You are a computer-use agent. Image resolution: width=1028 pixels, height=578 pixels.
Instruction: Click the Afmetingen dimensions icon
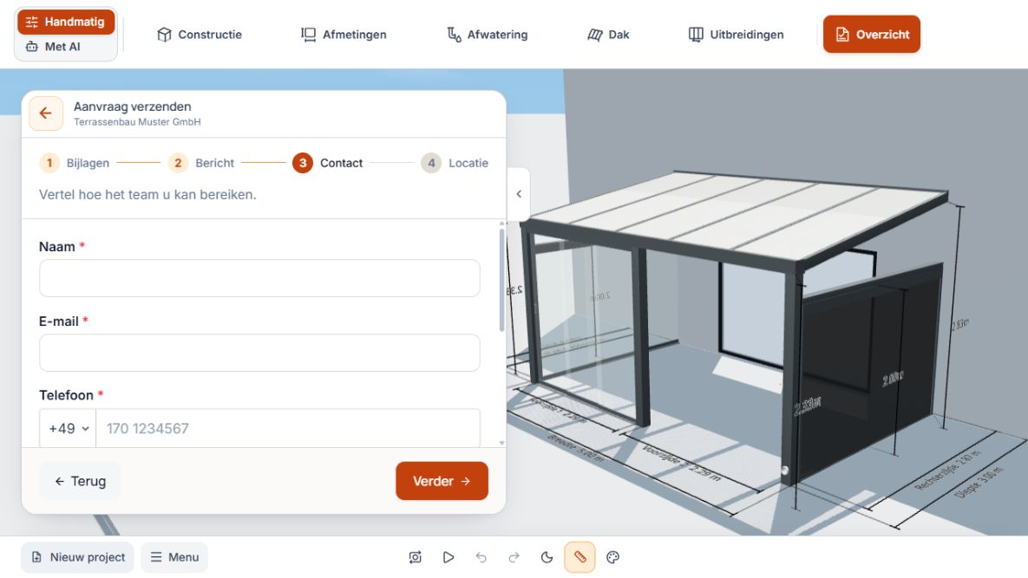308,35
